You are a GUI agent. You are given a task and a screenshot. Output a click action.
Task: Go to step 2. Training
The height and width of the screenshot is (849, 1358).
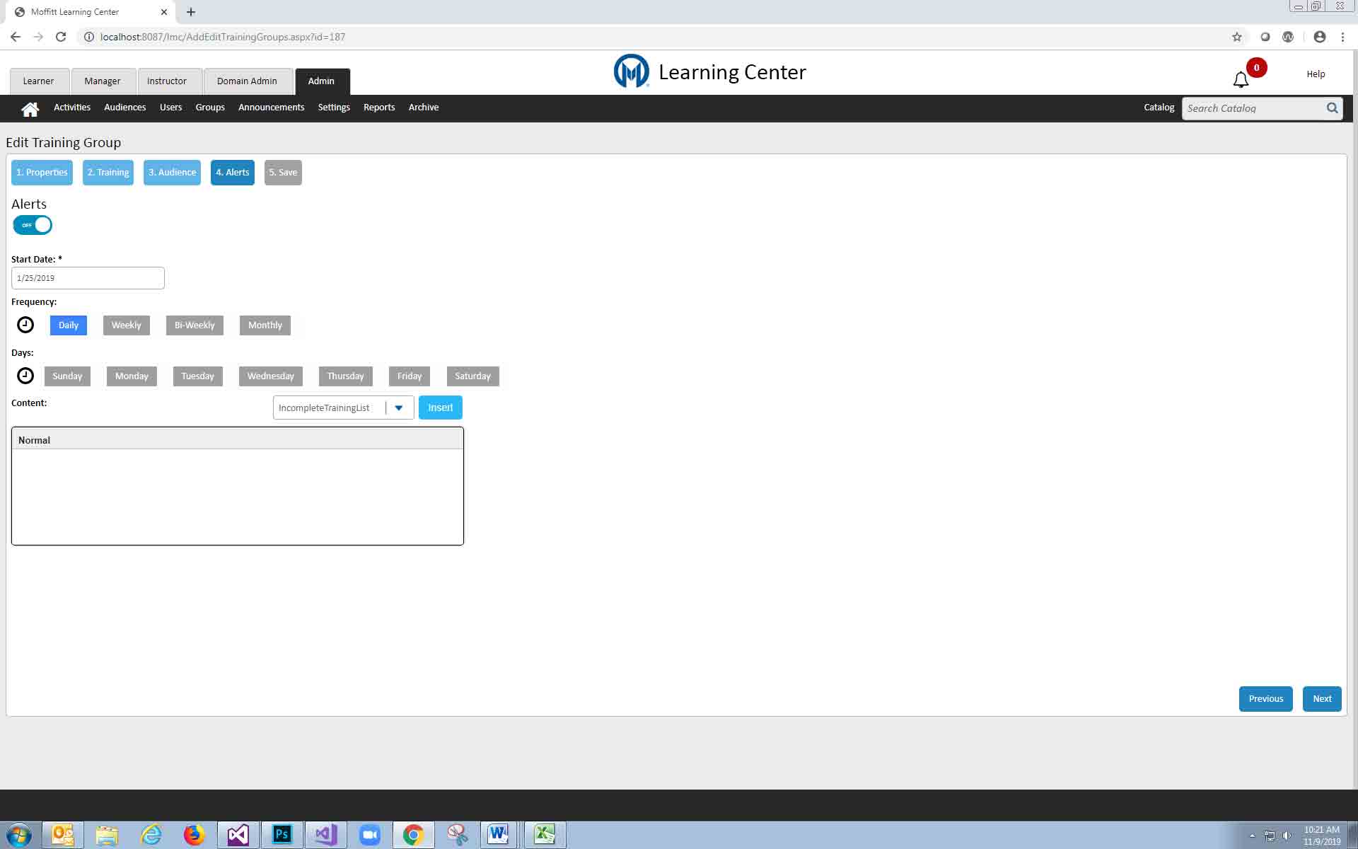point(108,173)
